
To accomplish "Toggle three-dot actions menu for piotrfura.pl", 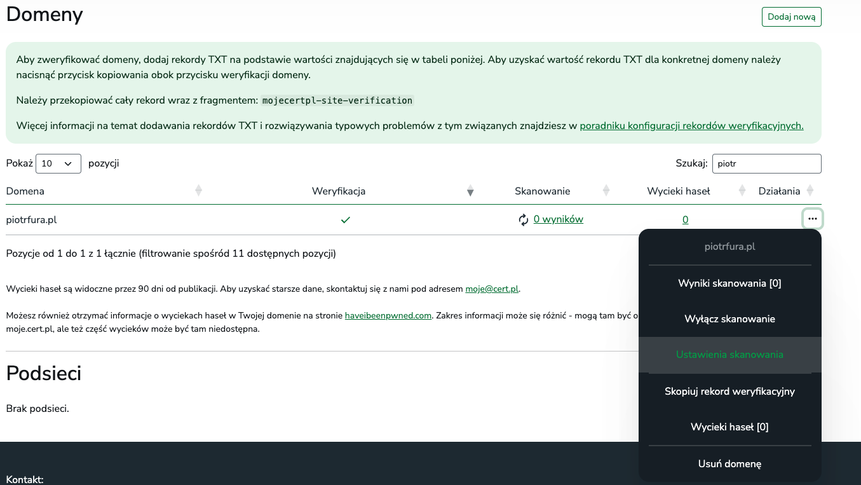I will point(813,219).
